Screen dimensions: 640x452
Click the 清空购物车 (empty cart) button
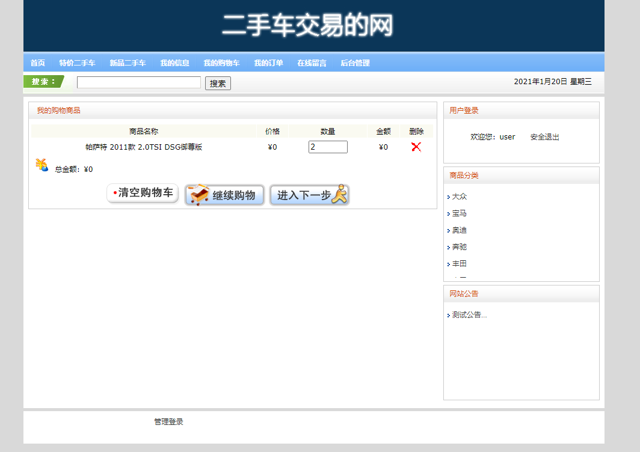[142, 193]
